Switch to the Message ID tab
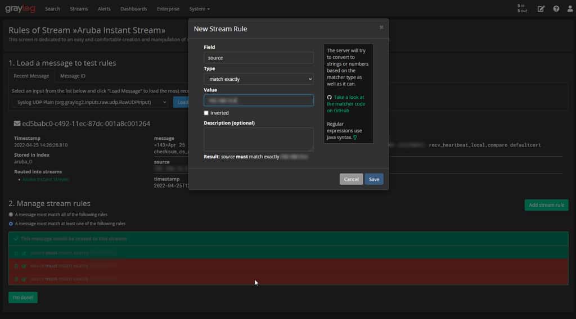This screenshot has height=319, width=576. [73, 76]
